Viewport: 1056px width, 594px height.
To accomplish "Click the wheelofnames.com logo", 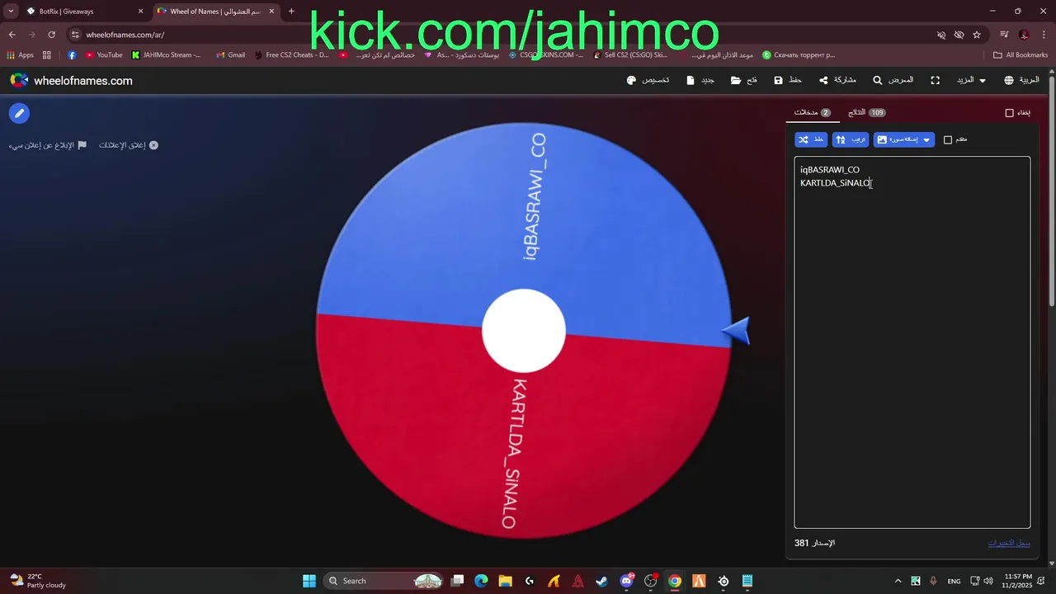I will [71, 80].
